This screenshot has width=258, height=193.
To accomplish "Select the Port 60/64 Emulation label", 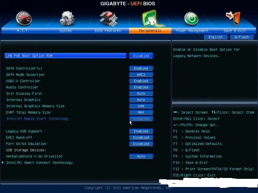I will (26, 144).
